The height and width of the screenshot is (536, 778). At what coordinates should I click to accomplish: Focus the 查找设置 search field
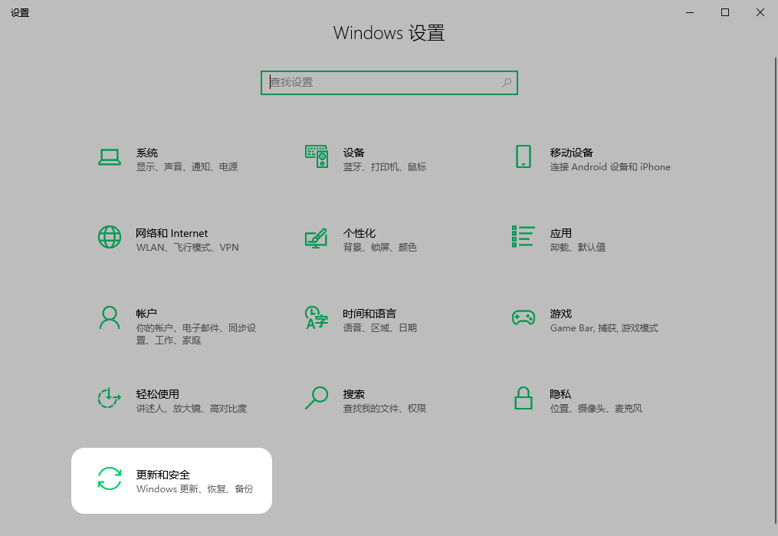click(x=389, y=82)
